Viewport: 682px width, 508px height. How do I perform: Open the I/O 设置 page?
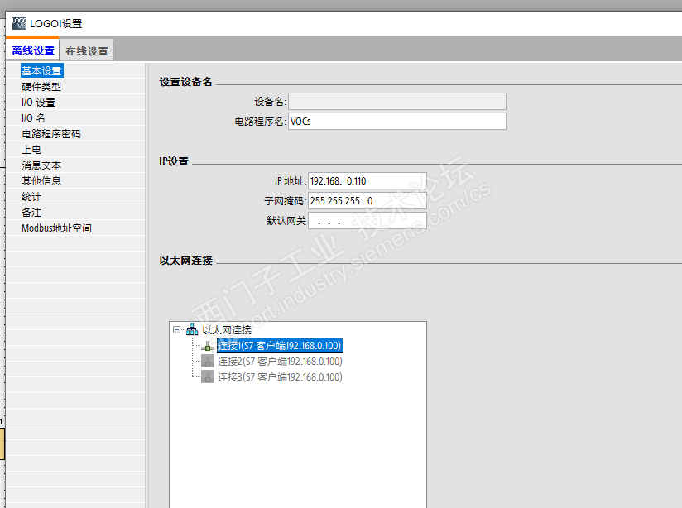[38, 103]
